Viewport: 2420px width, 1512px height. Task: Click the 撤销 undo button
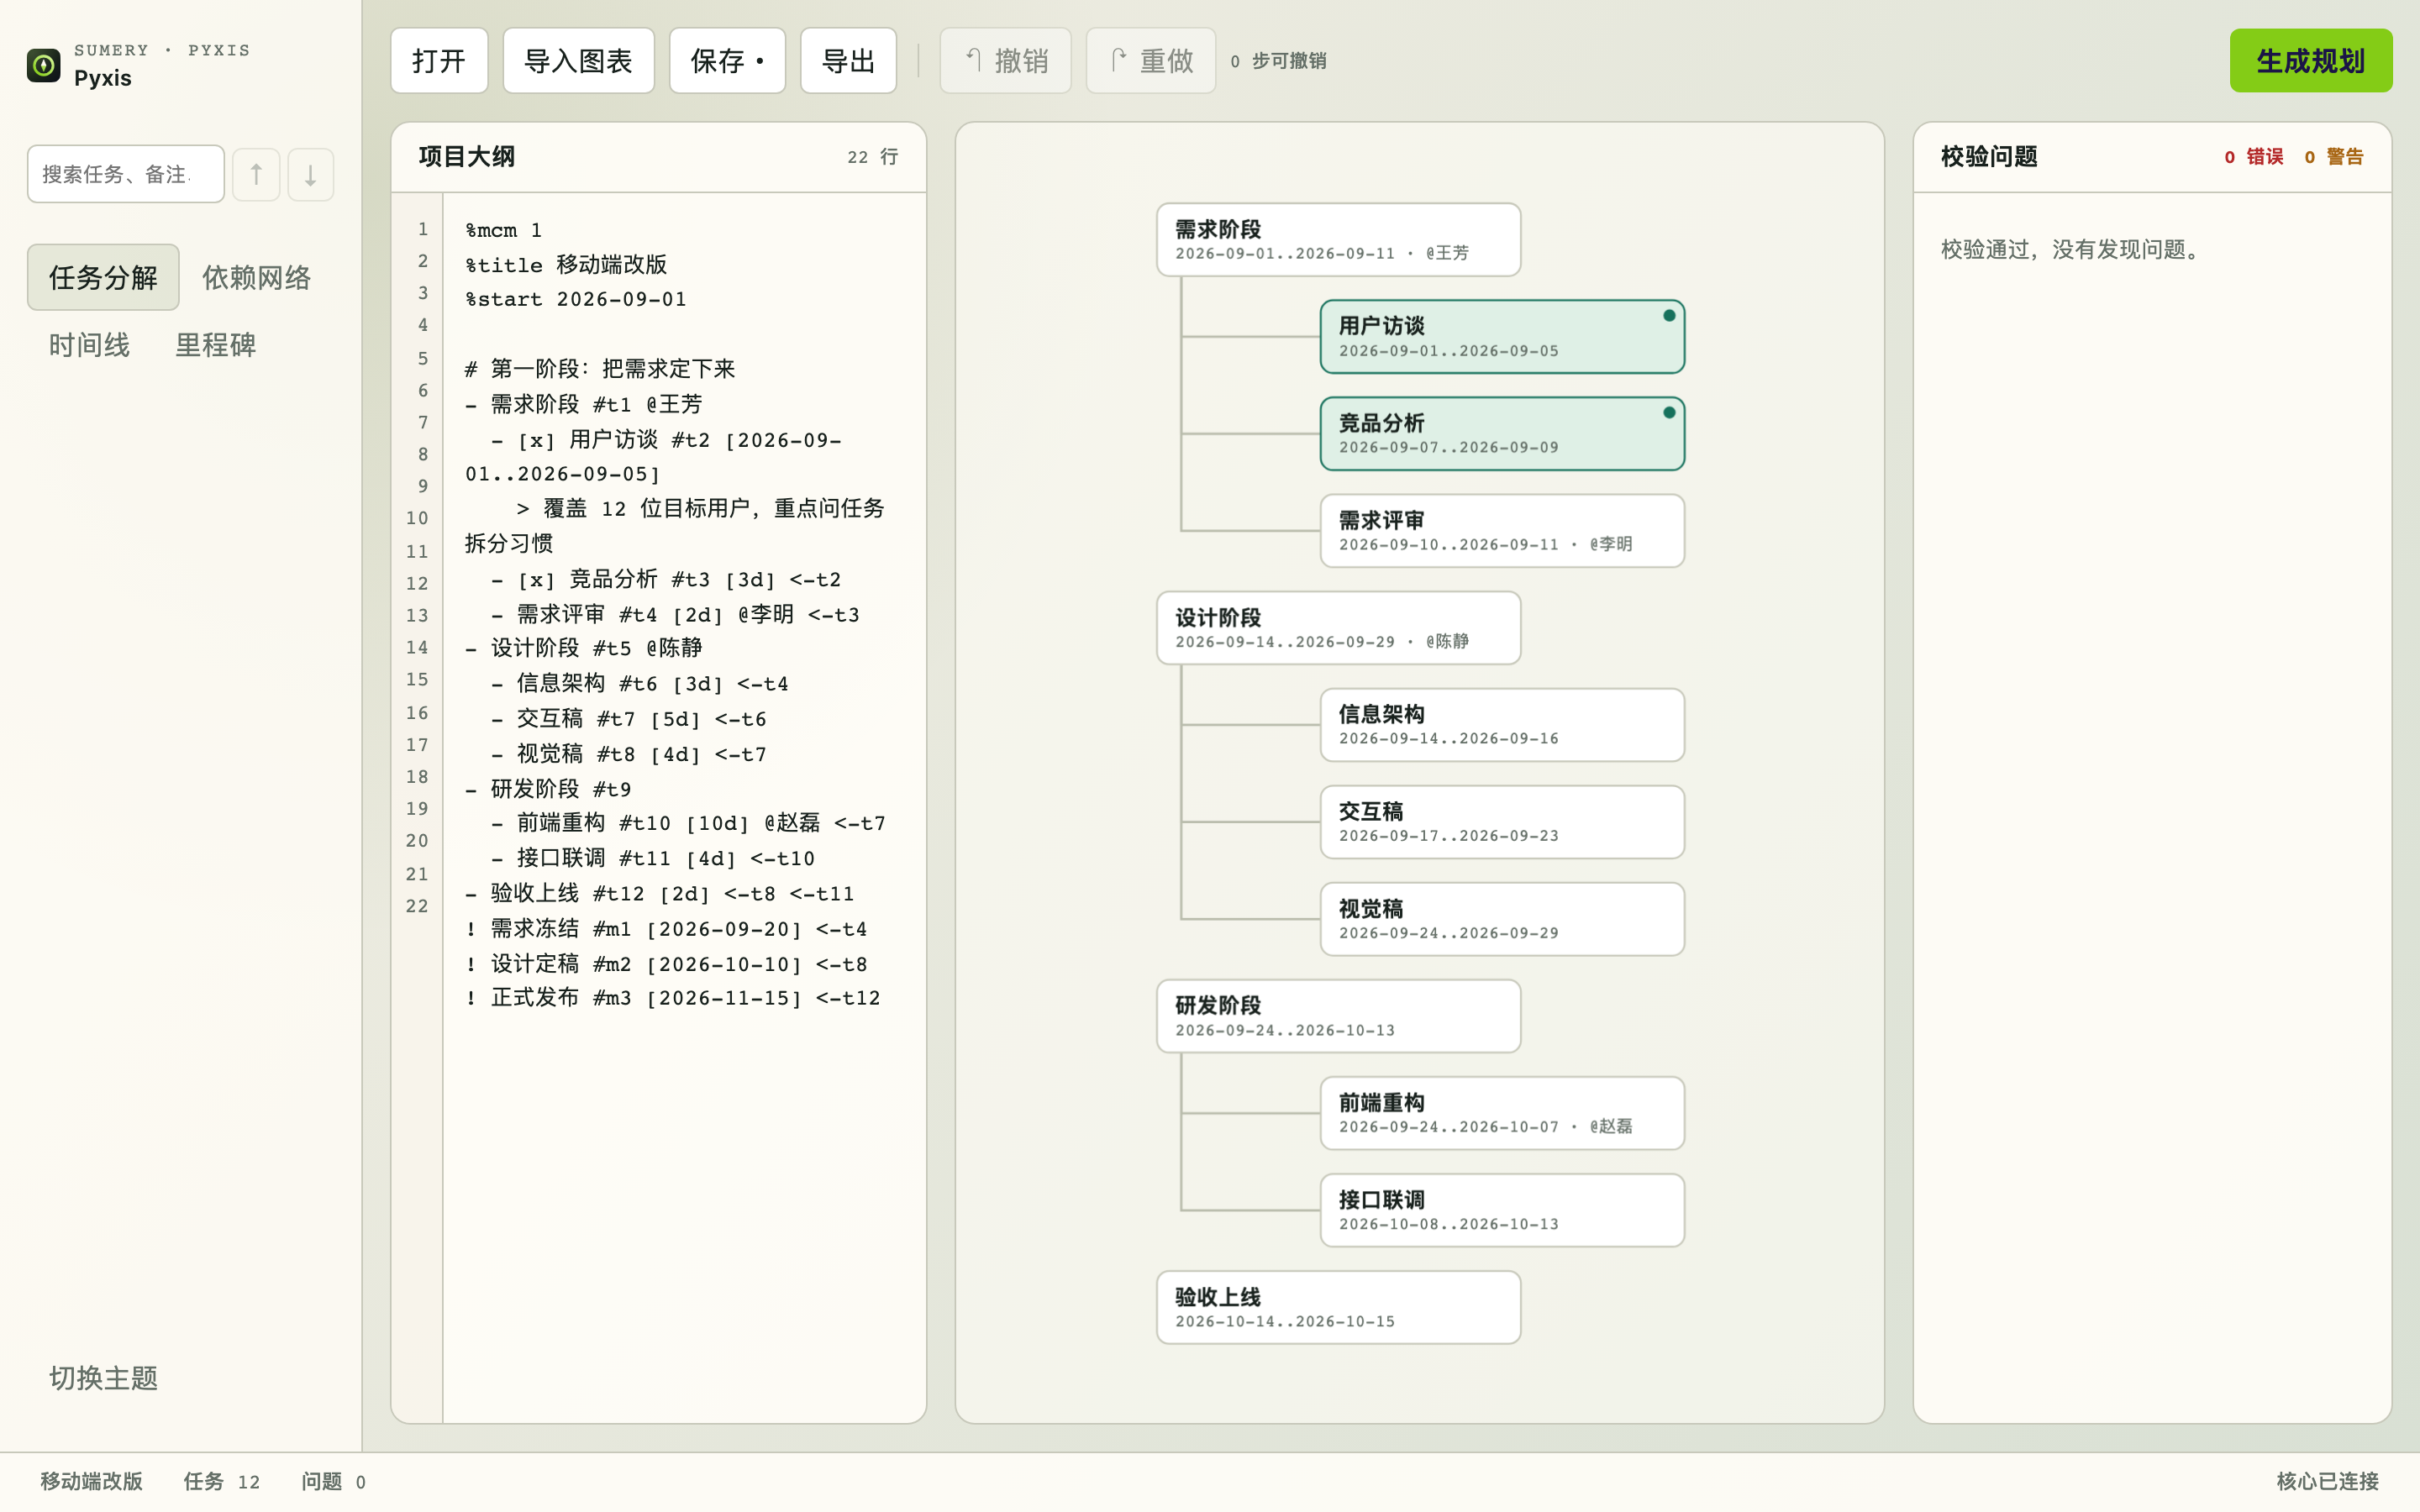(1005, 61)
